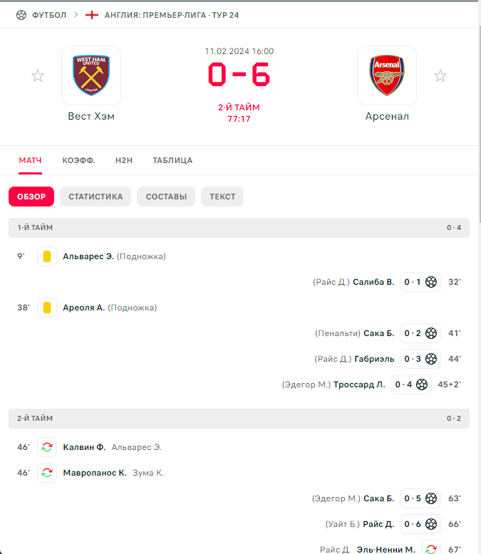
Task: Click the England flag icon
Action: point(92,15)
